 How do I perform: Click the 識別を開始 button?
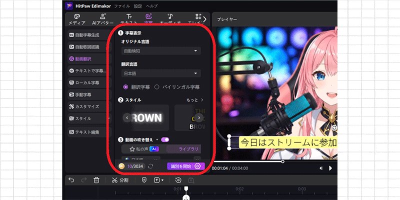pyautogui.click(x=181, y=166)
